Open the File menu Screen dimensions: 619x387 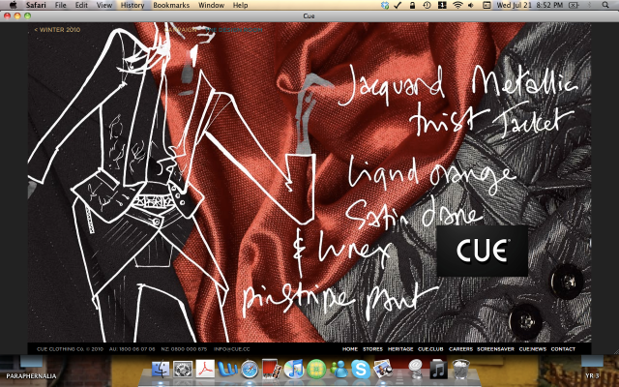60,5
